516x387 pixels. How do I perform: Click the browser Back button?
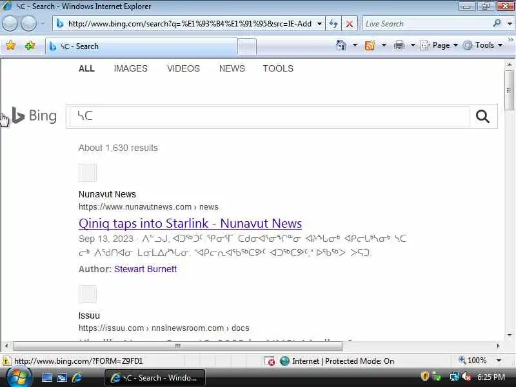(10, 24)
